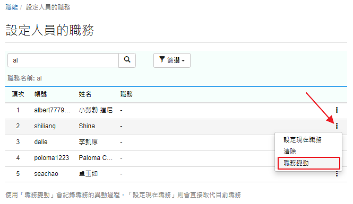This screenshot has height=204, width=353.
Task: Open the three-dot menu for seachao row
Action: point(337,174)
